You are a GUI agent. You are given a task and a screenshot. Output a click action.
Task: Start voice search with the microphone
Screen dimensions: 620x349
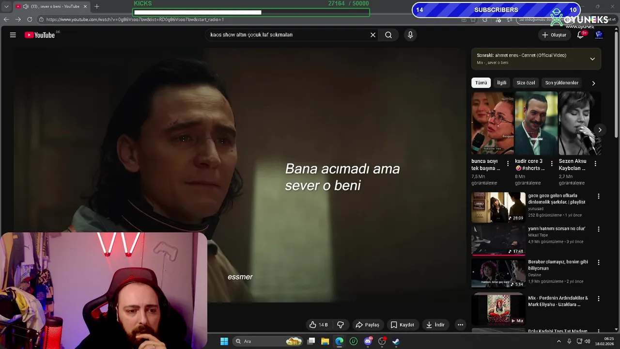pyautogui.click(x=410, y=35)
